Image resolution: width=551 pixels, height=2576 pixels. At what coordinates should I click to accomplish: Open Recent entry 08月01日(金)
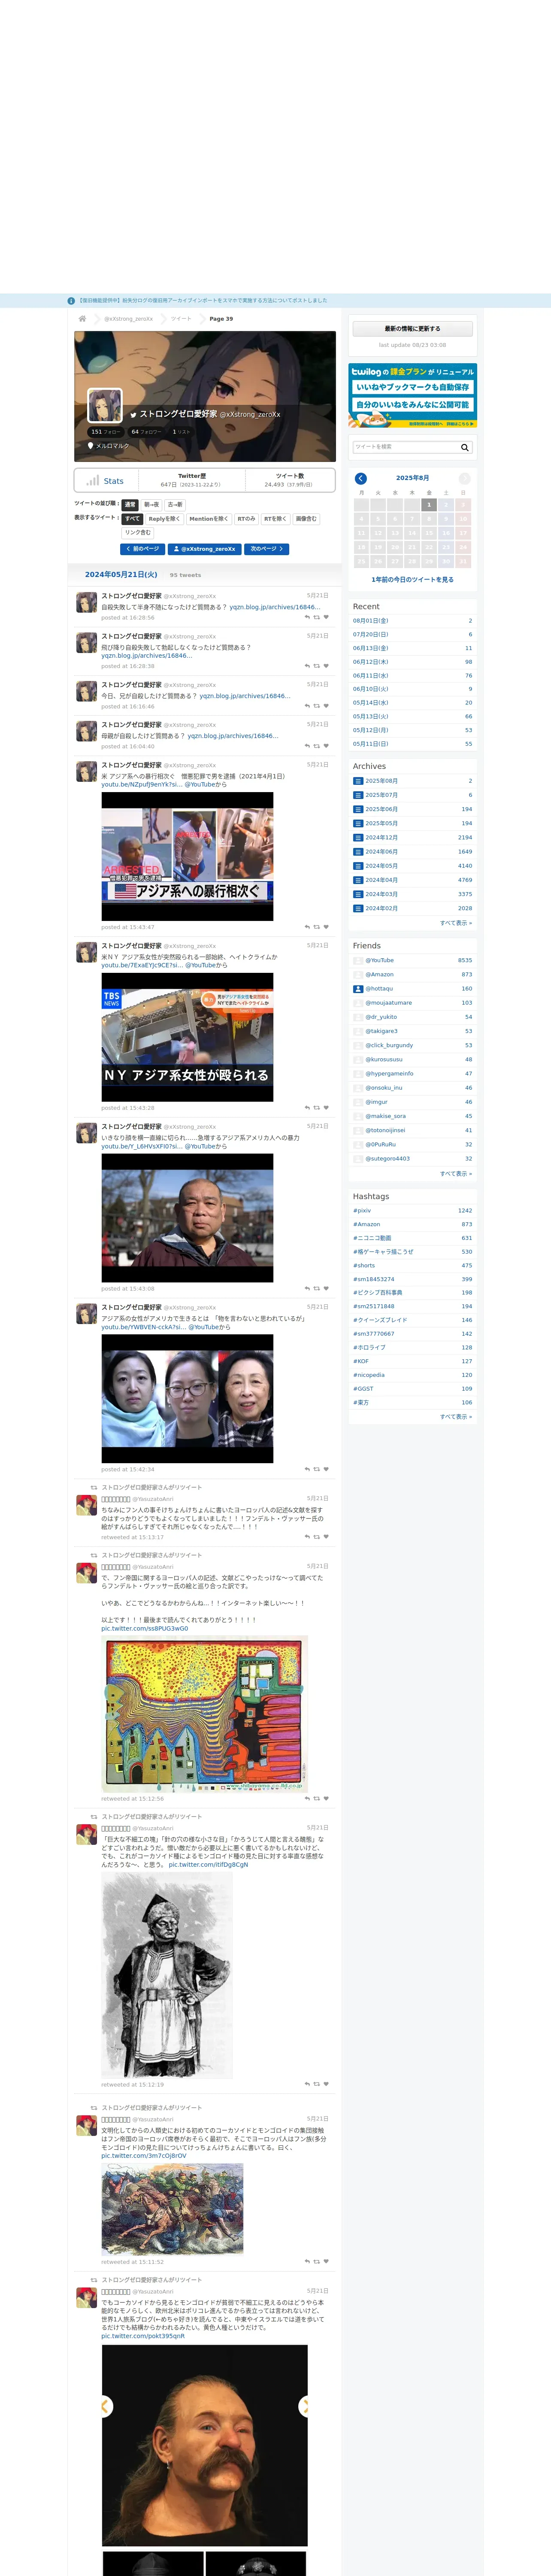point(371,621)
